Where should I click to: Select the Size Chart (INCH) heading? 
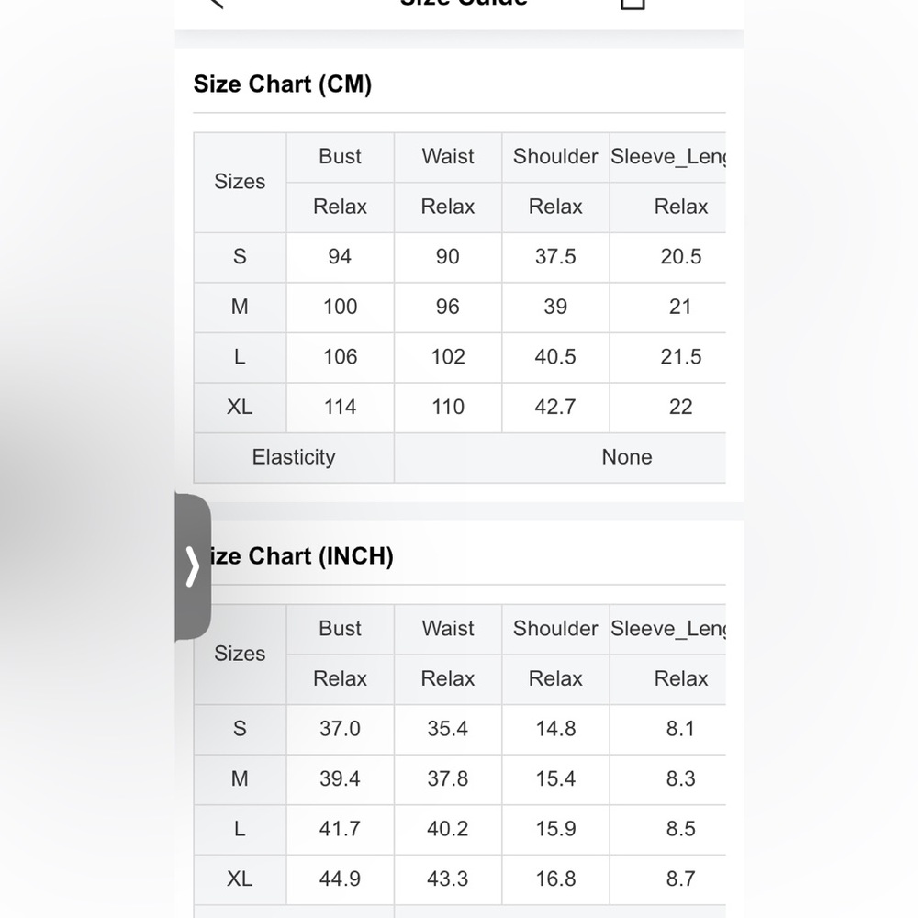301,555
